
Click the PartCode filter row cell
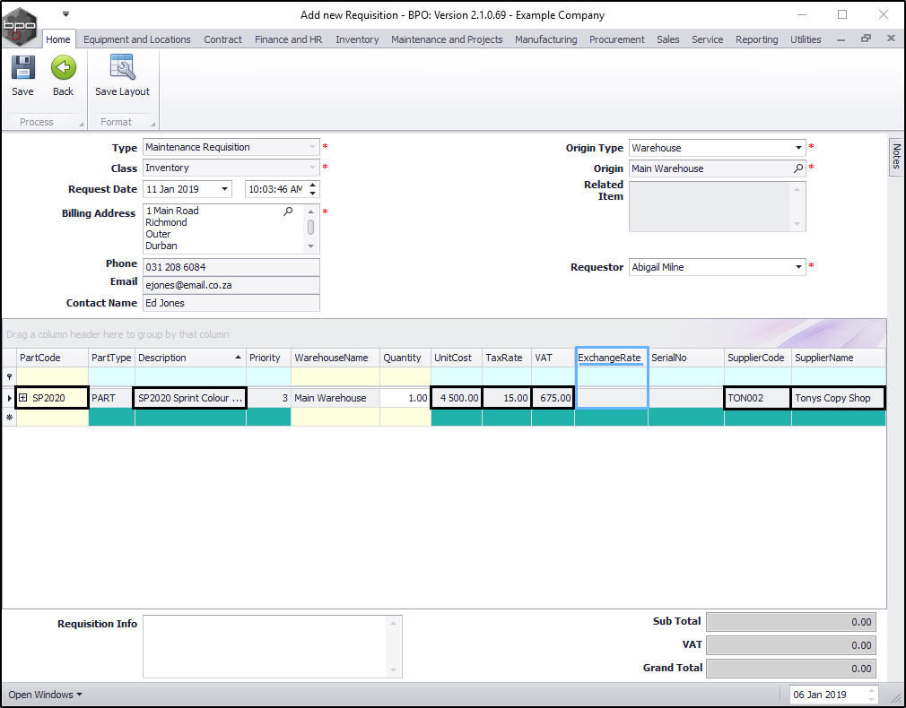(x=52, y=376)
